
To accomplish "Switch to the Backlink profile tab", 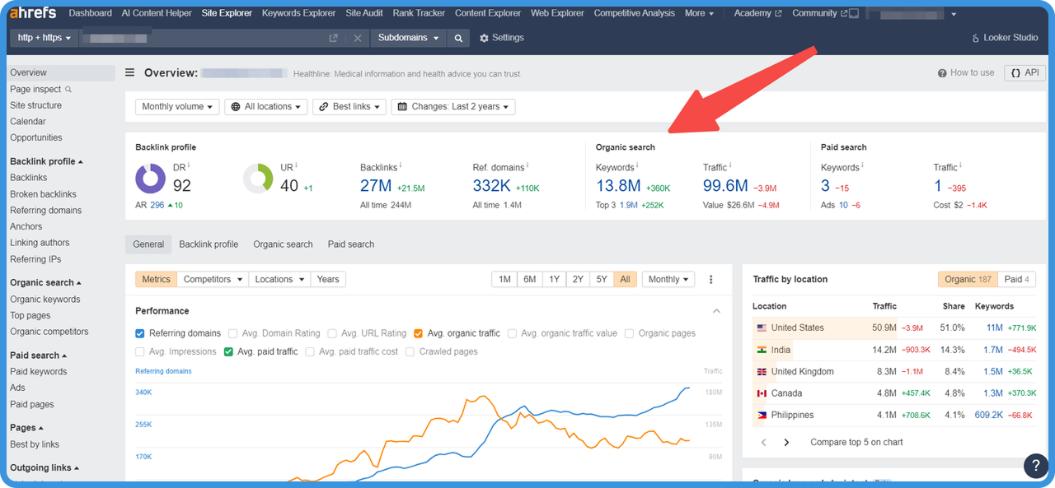I will 209,244.
